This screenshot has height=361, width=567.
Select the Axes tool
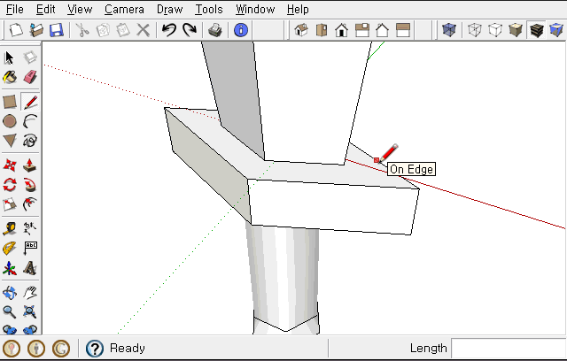pyautogui.click(x=10, y=268)
